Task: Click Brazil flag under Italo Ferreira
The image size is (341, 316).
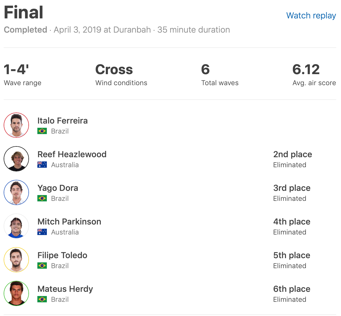Action: (42, 131)
